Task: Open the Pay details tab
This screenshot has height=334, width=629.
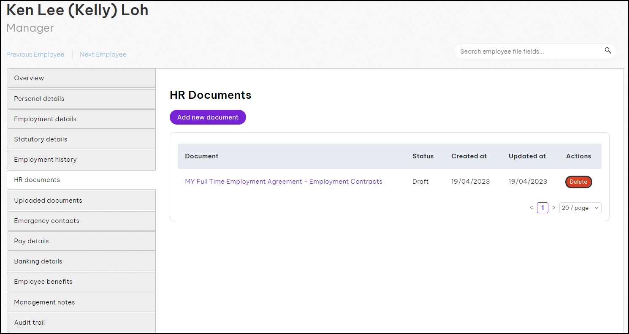Action: [81, 241]
